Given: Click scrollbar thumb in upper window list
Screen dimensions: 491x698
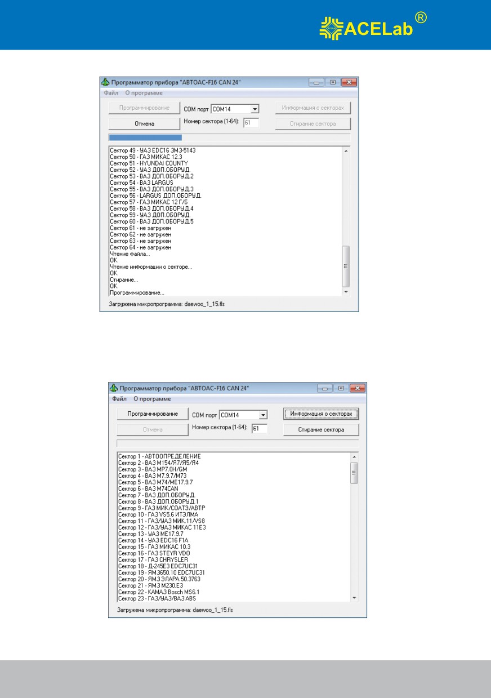Looking at the screenshot, I should (x=346, y=266).
